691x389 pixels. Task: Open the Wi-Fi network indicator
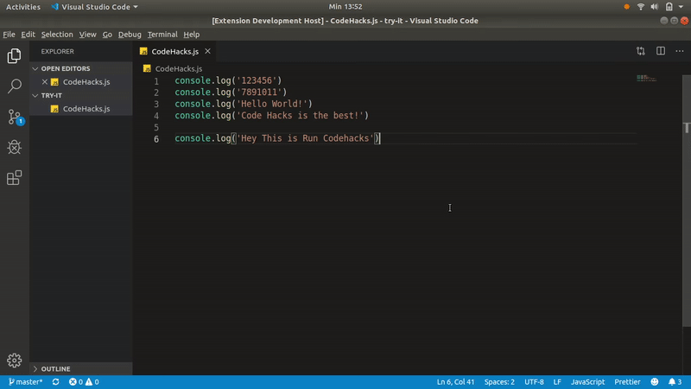641,7
